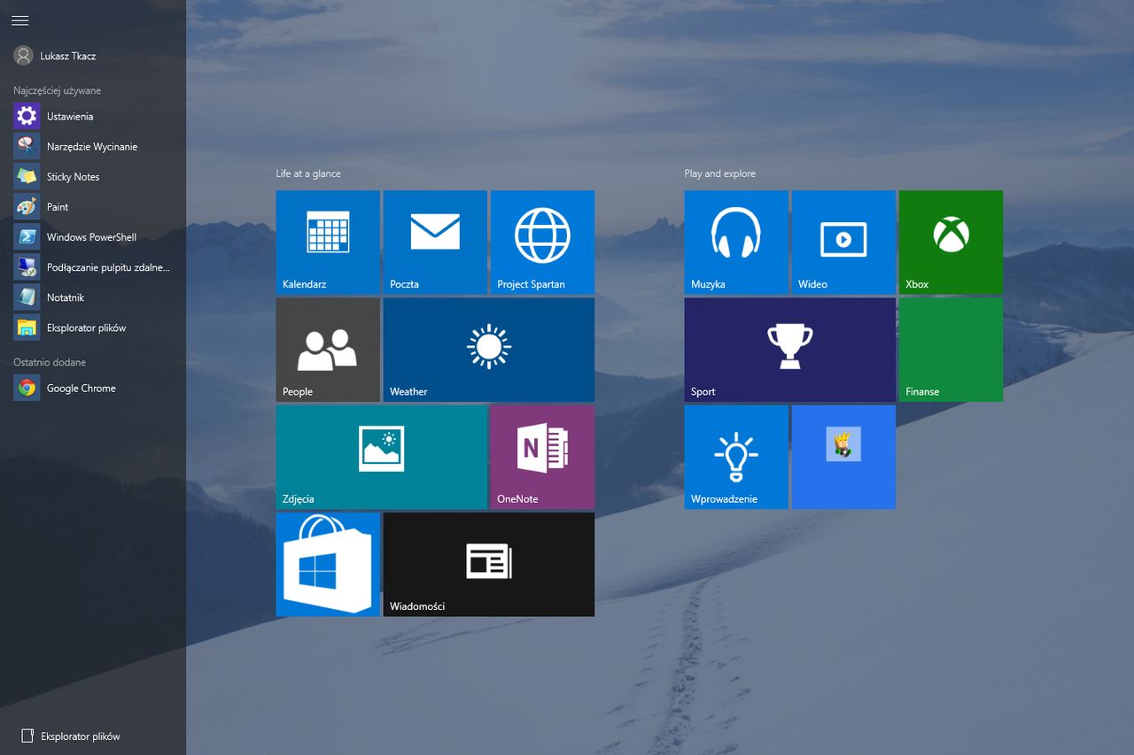The width and height of the screenshot is (1134, 755).
Task: Launch the OneNote tile
Action: [x=542, y=457]
